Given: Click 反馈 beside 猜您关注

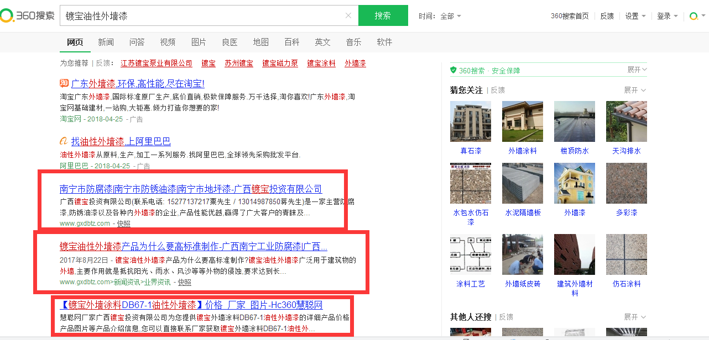Looking at the screenshot, I should point(498,90).
